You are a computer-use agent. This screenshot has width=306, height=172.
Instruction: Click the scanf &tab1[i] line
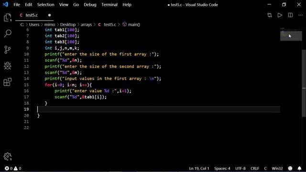click(x=81, y=97)
